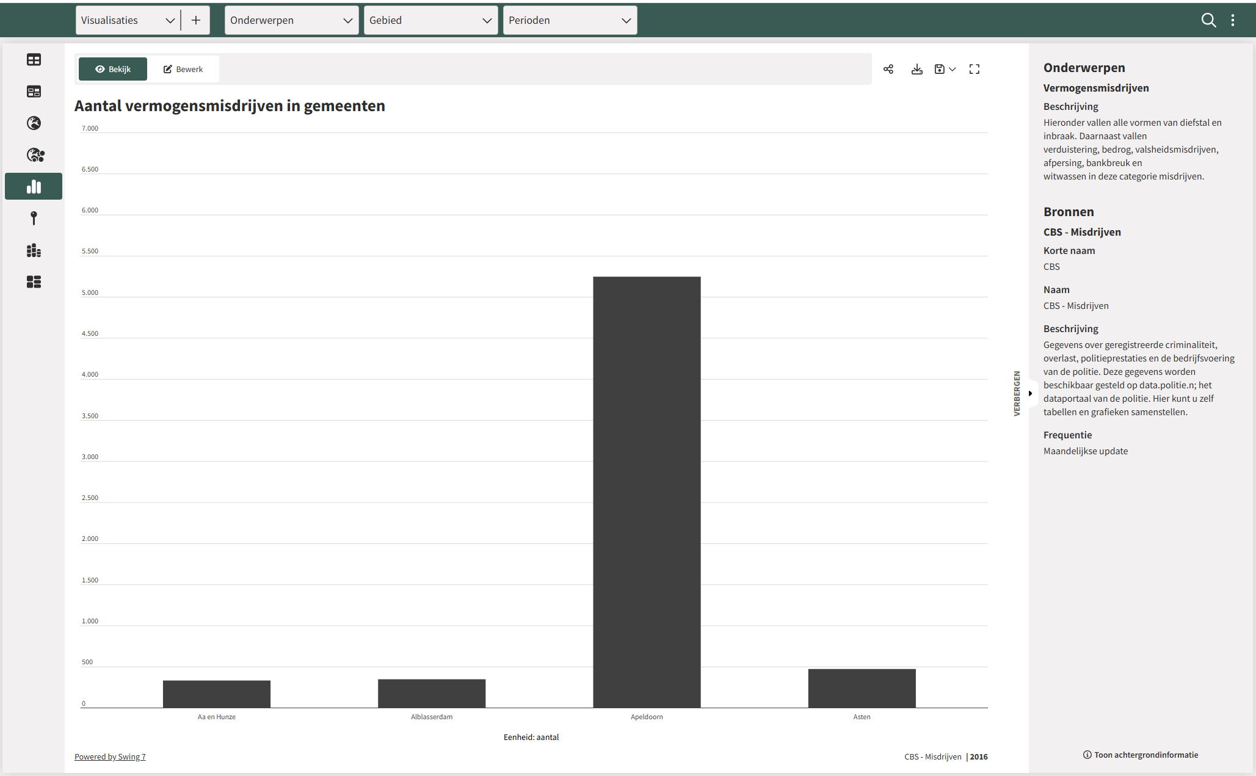Screen dimensions: 1256x776
Task: Click the Eenheid: aantal label
Action: [x=531, y=737]
